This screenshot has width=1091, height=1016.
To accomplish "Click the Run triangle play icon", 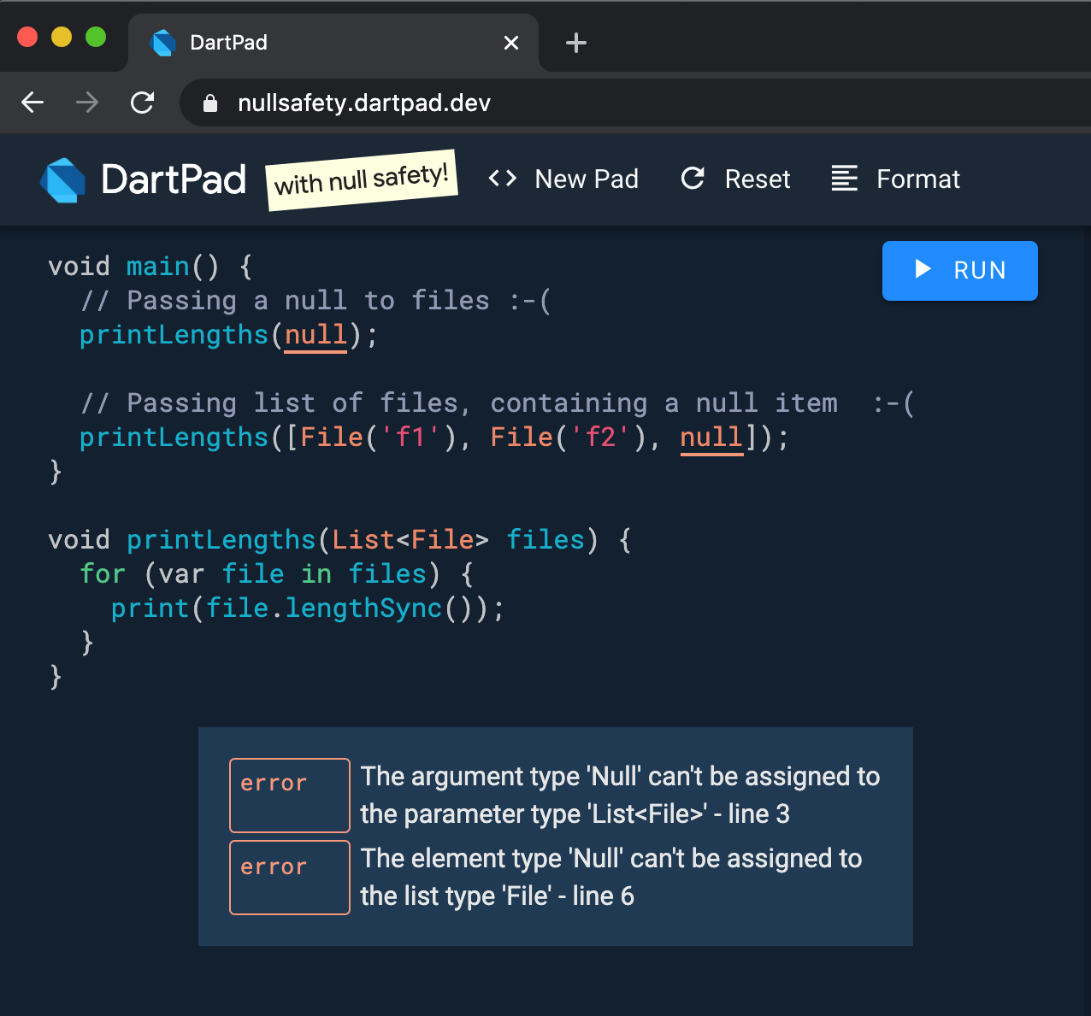I will click(923, 270).
